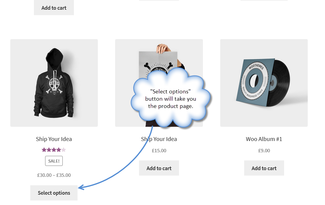This screenshot has height=205, width=325.
Task: Open the middle Ship Your Idea title link
Action: tap(159, 139)
